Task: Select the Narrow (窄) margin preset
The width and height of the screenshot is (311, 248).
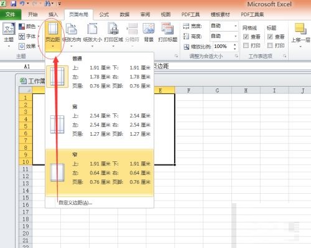Action: [x=100, y=172]
